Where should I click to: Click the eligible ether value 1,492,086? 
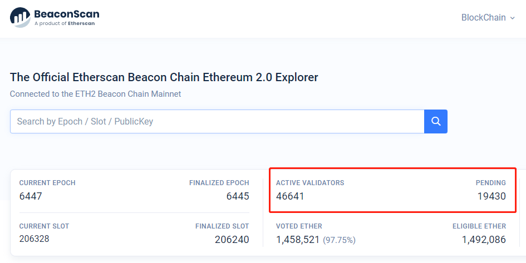pyautogui.click(x=484, y=240)
